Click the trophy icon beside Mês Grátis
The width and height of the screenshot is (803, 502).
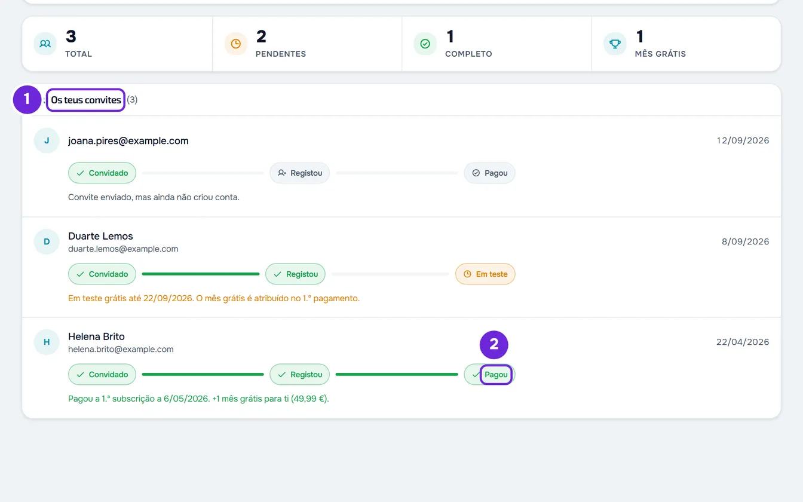(x=615, y=44)
